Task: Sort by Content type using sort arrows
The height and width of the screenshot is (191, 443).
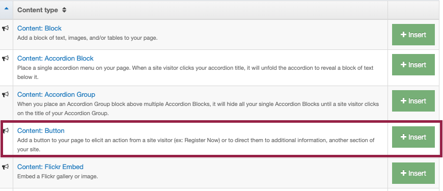Action: pyautogui.click(x=65, y=10)
